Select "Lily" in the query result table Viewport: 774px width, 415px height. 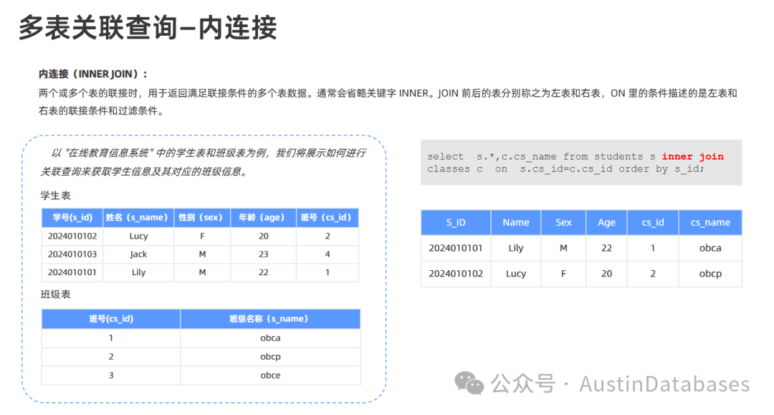click(x=516, y=248)
